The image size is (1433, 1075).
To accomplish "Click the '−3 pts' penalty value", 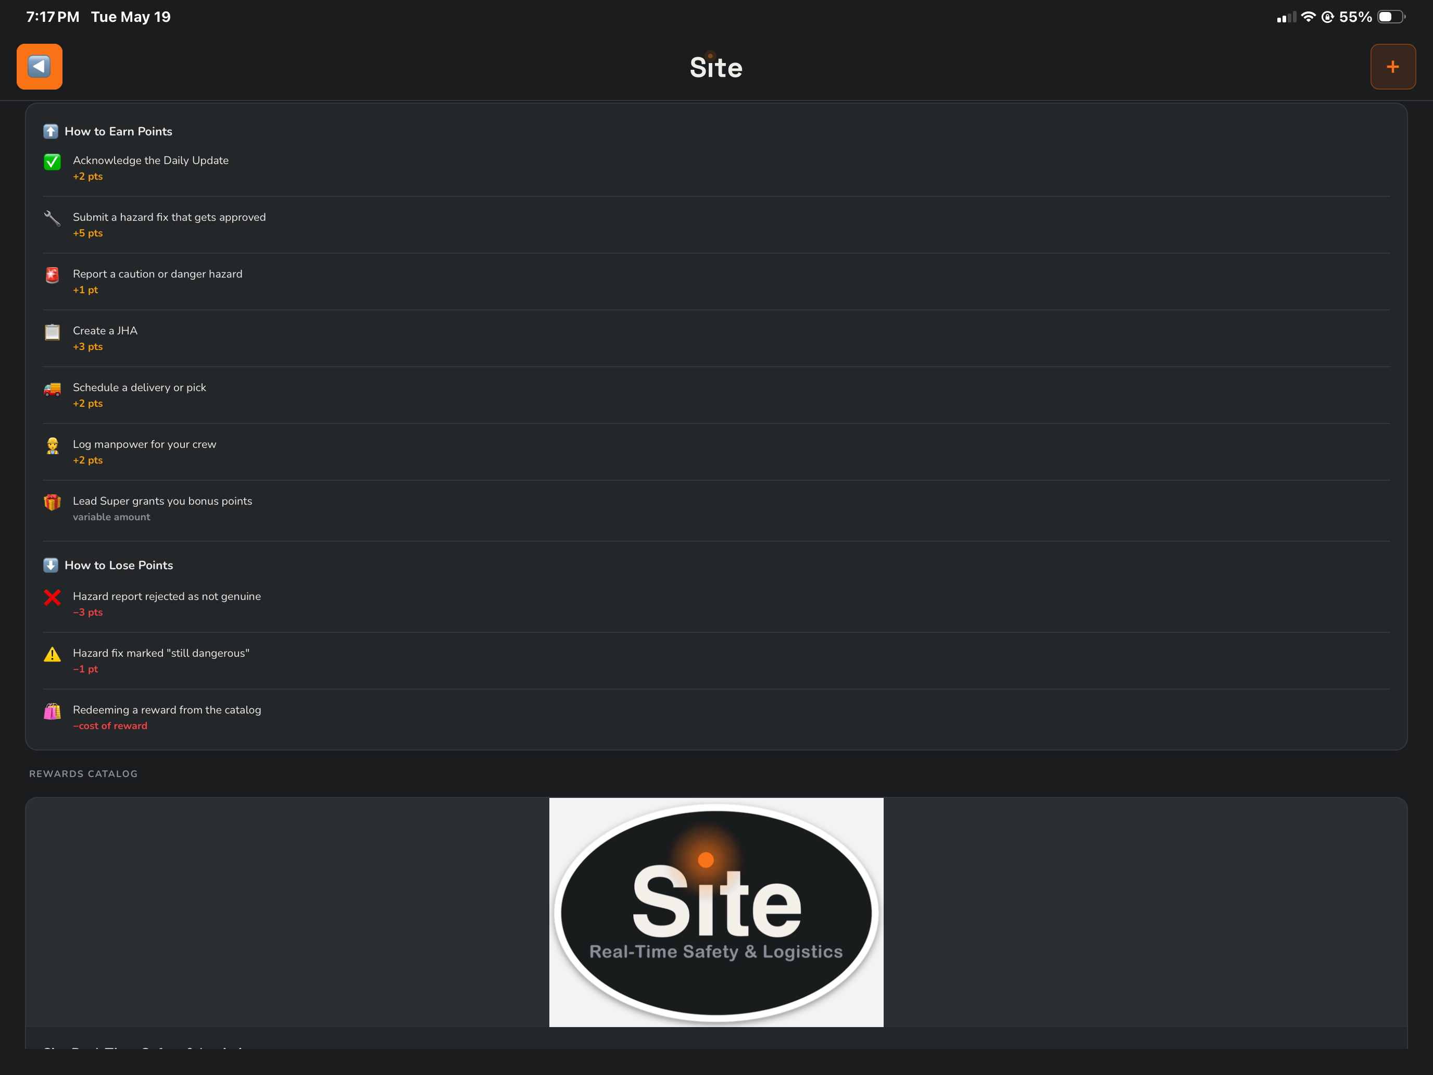I will pyautogui.click(x=88, y=612).
